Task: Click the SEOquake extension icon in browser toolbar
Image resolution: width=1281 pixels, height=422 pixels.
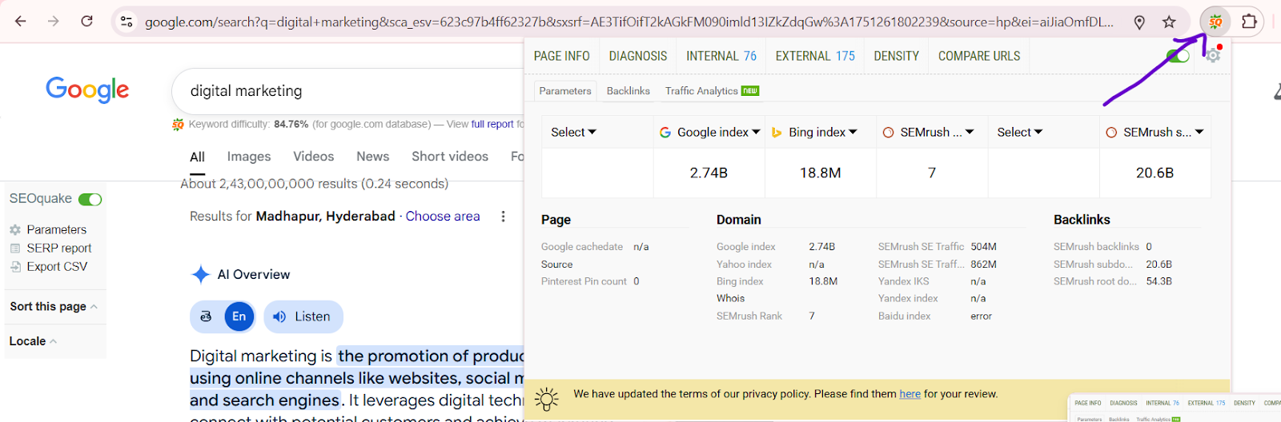Action: click(1215, 22)
